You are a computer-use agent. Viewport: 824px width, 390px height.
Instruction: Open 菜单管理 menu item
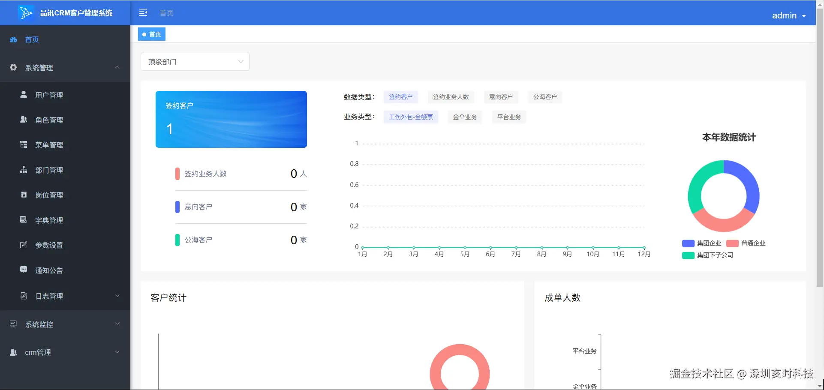[65, 144]
